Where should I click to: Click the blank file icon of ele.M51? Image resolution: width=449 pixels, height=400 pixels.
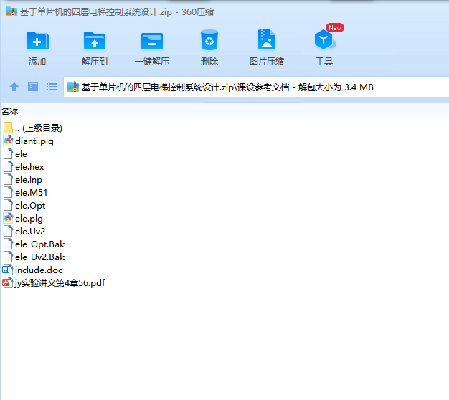click(x=9, y=192)
